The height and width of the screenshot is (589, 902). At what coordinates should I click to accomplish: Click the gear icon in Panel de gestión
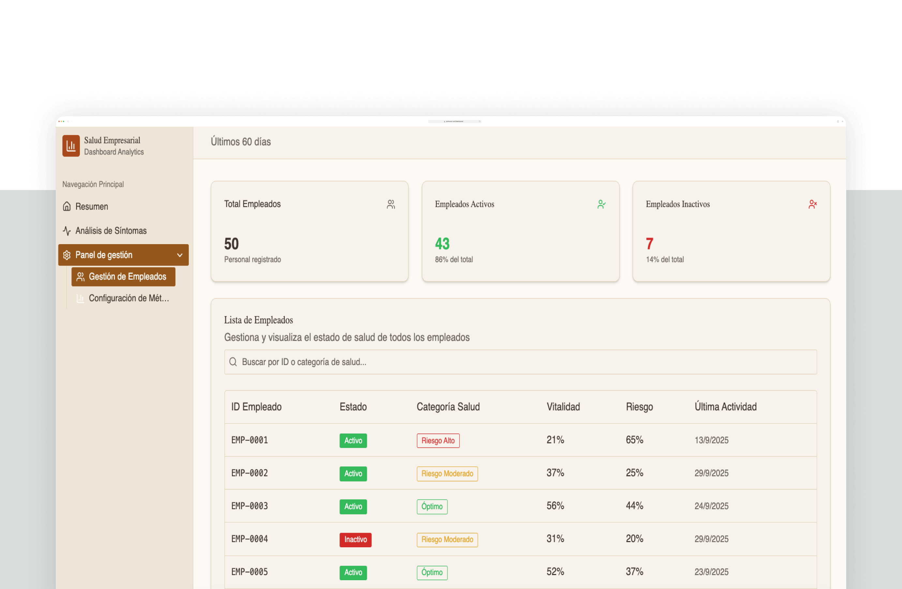[x=67, y=255]
